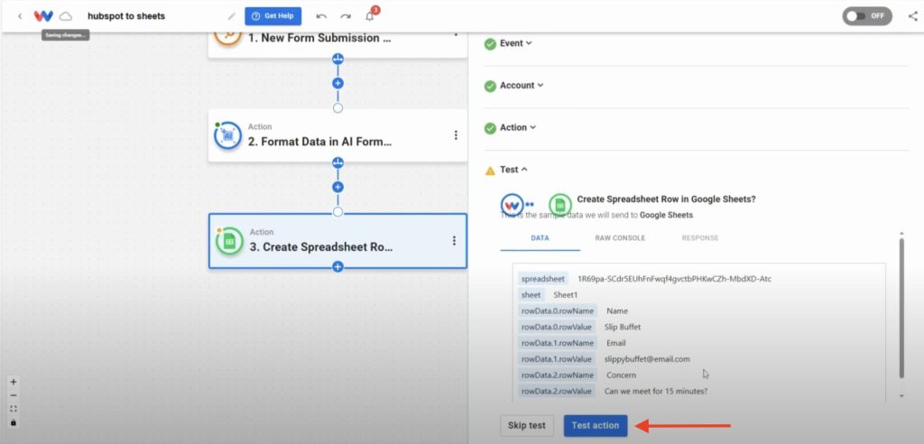
Task: Check the cloud save status icon
Action: point(65,16)
